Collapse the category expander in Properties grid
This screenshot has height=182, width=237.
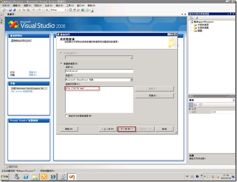pos(190,109)
